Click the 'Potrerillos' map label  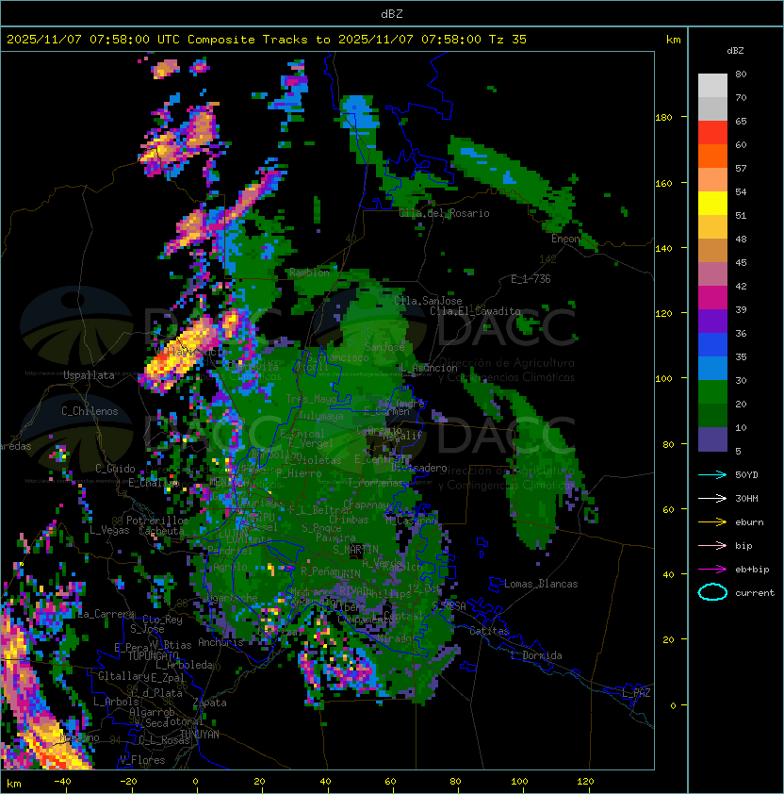(157, 521)
